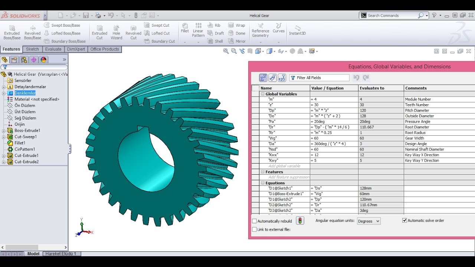Screen dimensions: 475x267
Task: Uncheck Automatic solve order
Action: coord(404,220)
